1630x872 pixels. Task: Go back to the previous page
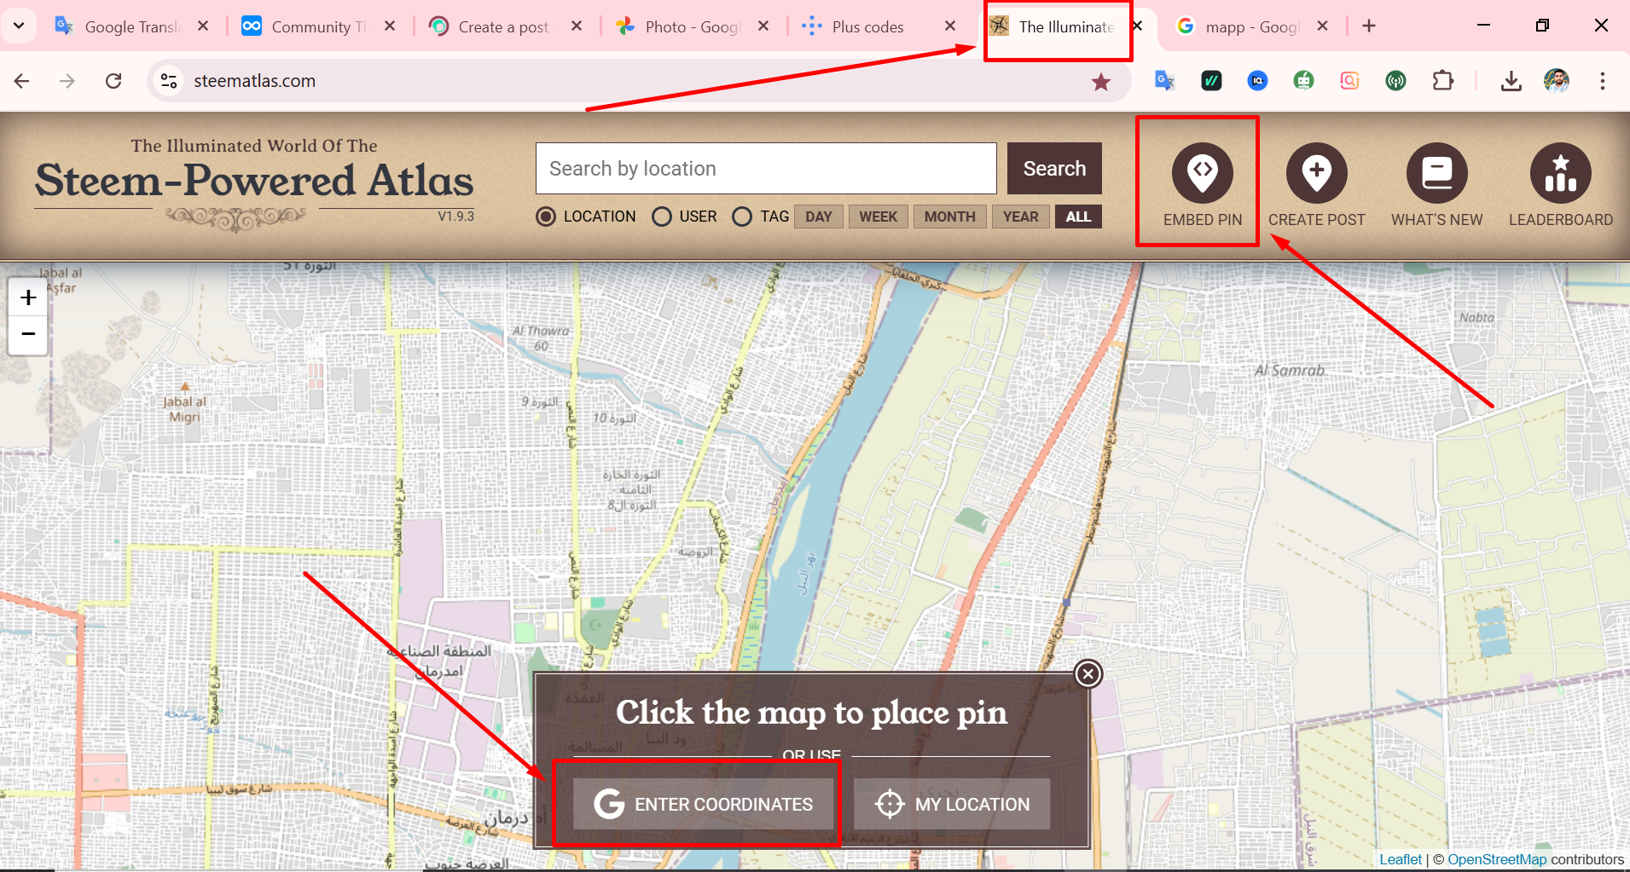pos(22,81)
